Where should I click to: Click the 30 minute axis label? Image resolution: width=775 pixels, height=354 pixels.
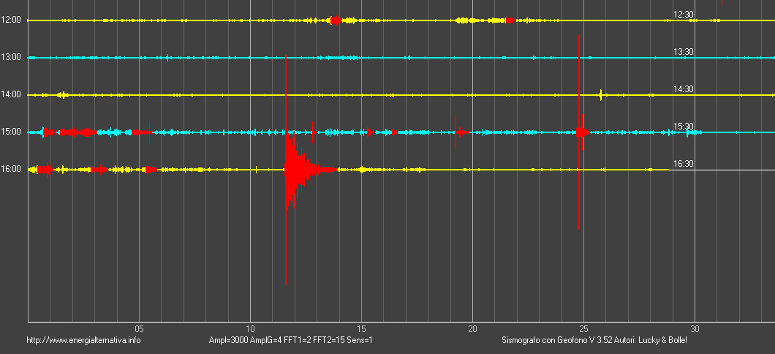click(x=695, y=329)
